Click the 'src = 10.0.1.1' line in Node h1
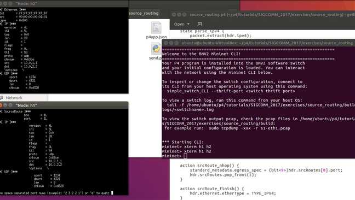The image size is (355, 200). coord(45,161)
